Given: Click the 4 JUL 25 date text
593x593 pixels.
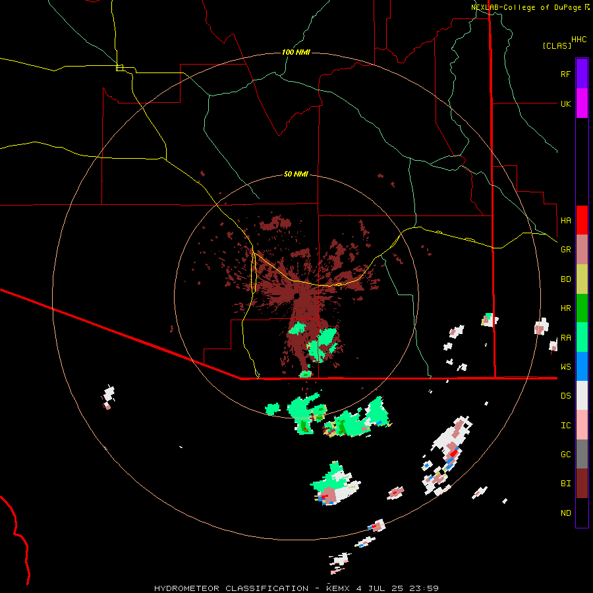Looking at the screenshot, I should click(x=380, y=588).
